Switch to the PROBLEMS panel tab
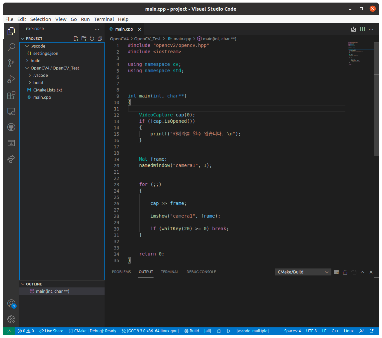This screenshot has width=382, height=338. click(x=121, y=272)
